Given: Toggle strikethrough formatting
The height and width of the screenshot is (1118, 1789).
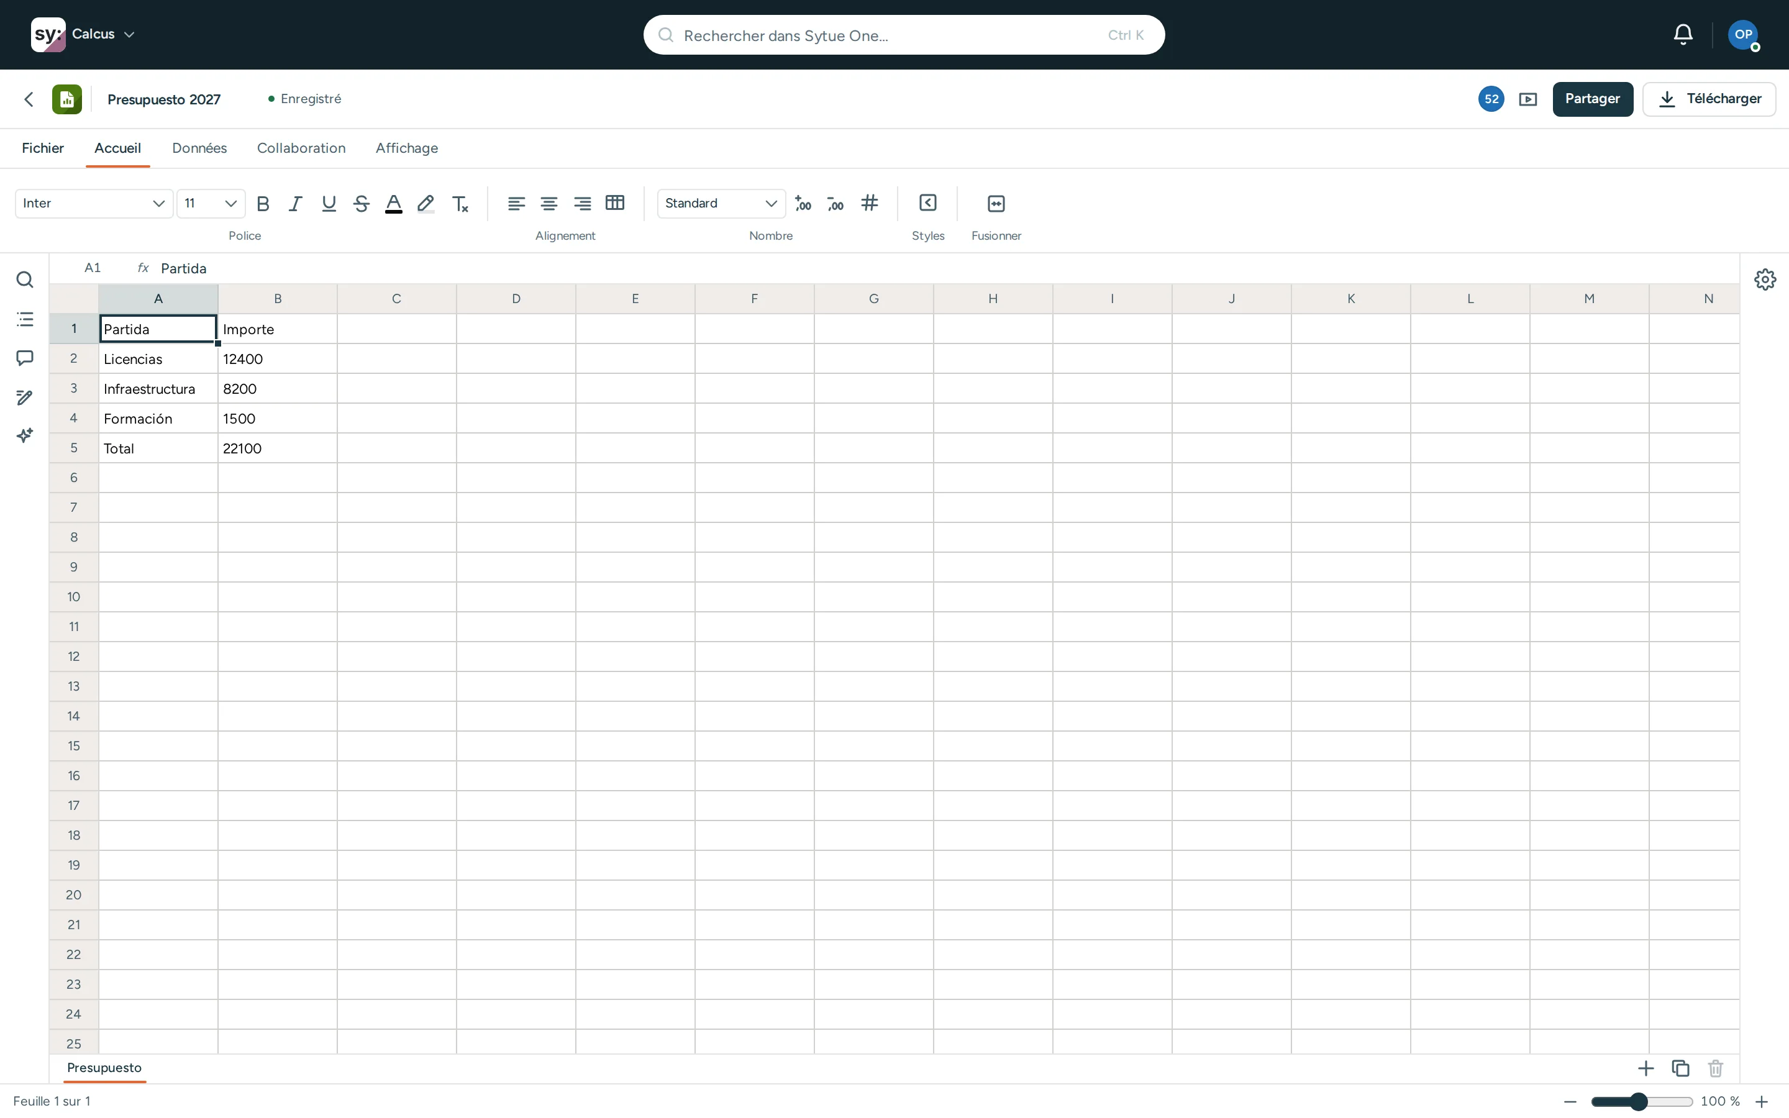Looking at the screenshot, I should (x=362, y=203).
